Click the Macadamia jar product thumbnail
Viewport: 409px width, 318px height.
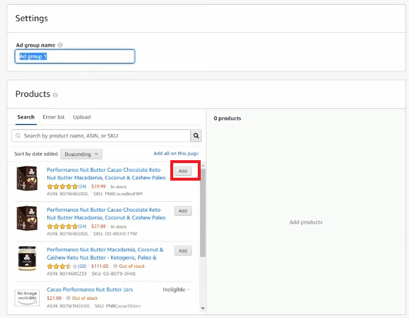tap(27, 258)
